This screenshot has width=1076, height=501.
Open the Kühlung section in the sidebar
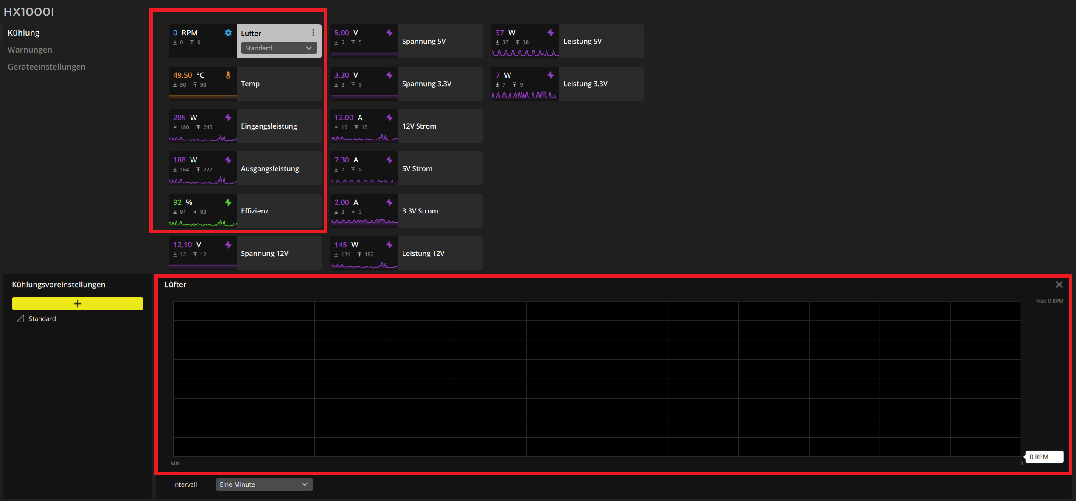24,33
